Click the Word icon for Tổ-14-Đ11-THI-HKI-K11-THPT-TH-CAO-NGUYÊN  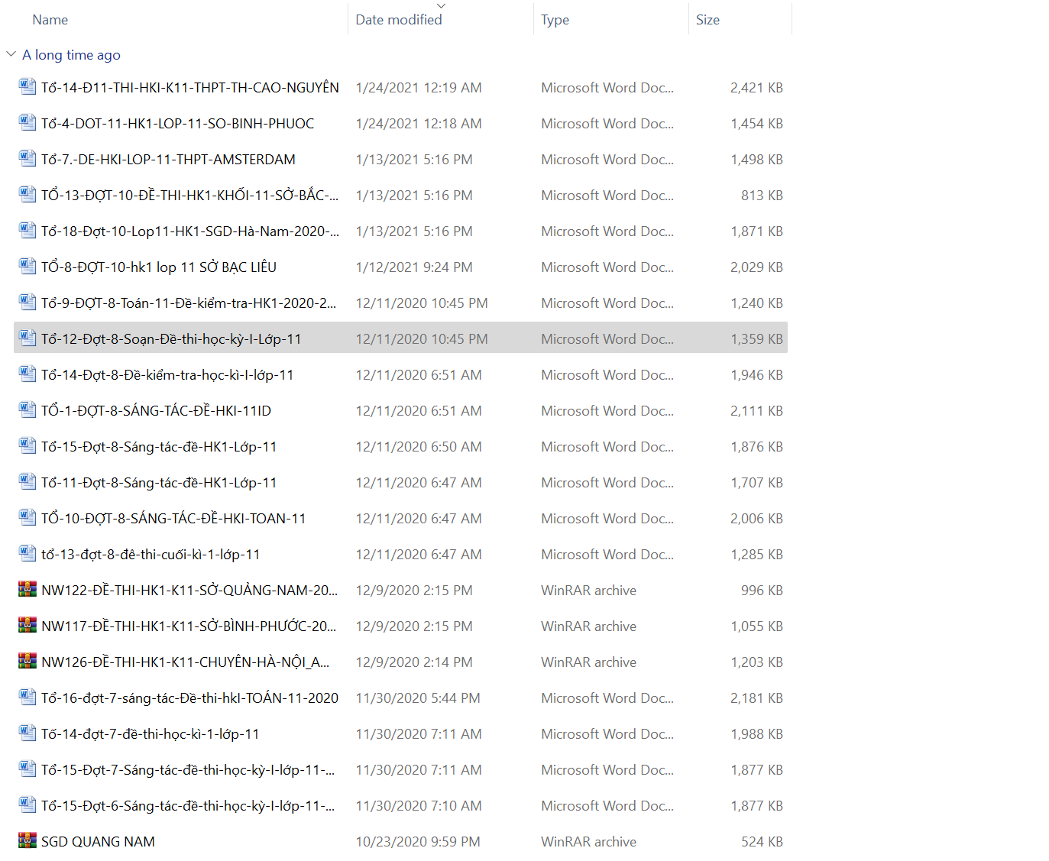[x=28, y=87]
